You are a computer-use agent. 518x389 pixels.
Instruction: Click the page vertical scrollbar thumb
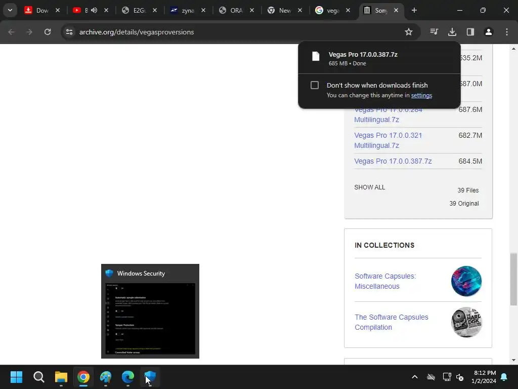513,279
